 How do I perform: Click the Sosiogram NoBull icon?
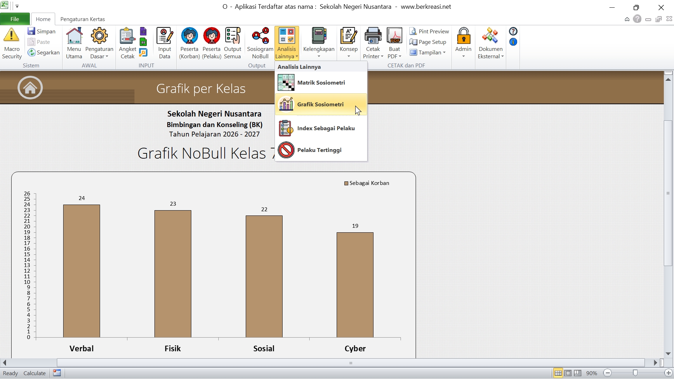[260, 36]
